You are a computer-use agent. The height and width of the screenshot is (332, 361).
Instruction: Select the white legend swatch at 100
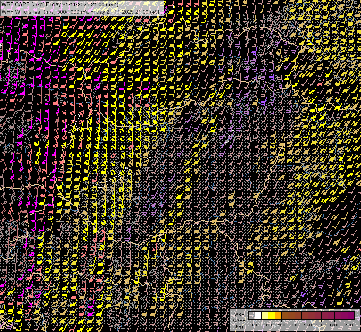tap(258, 316)
